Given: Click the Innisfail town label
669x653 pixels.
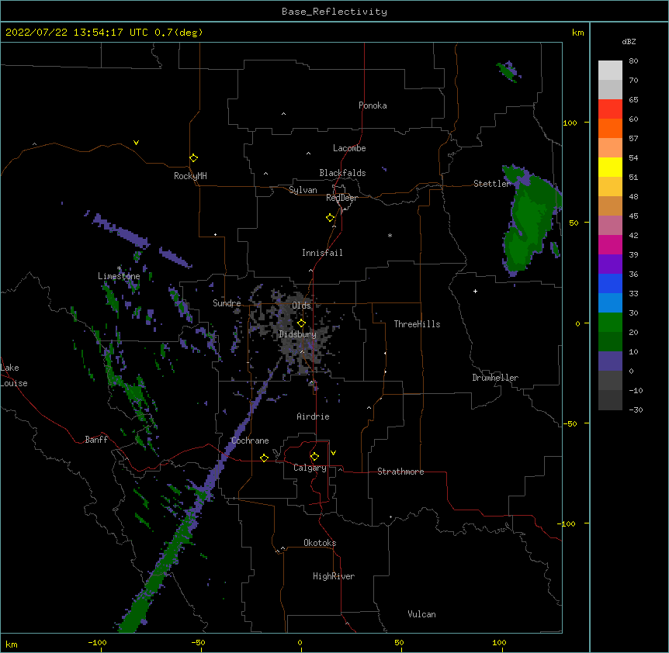Looking at the screenshot, I should point(322,253).
